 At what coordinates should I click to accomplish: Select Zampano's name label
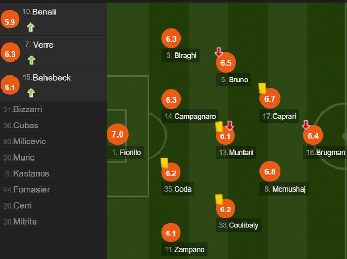(x=184, y=249)
